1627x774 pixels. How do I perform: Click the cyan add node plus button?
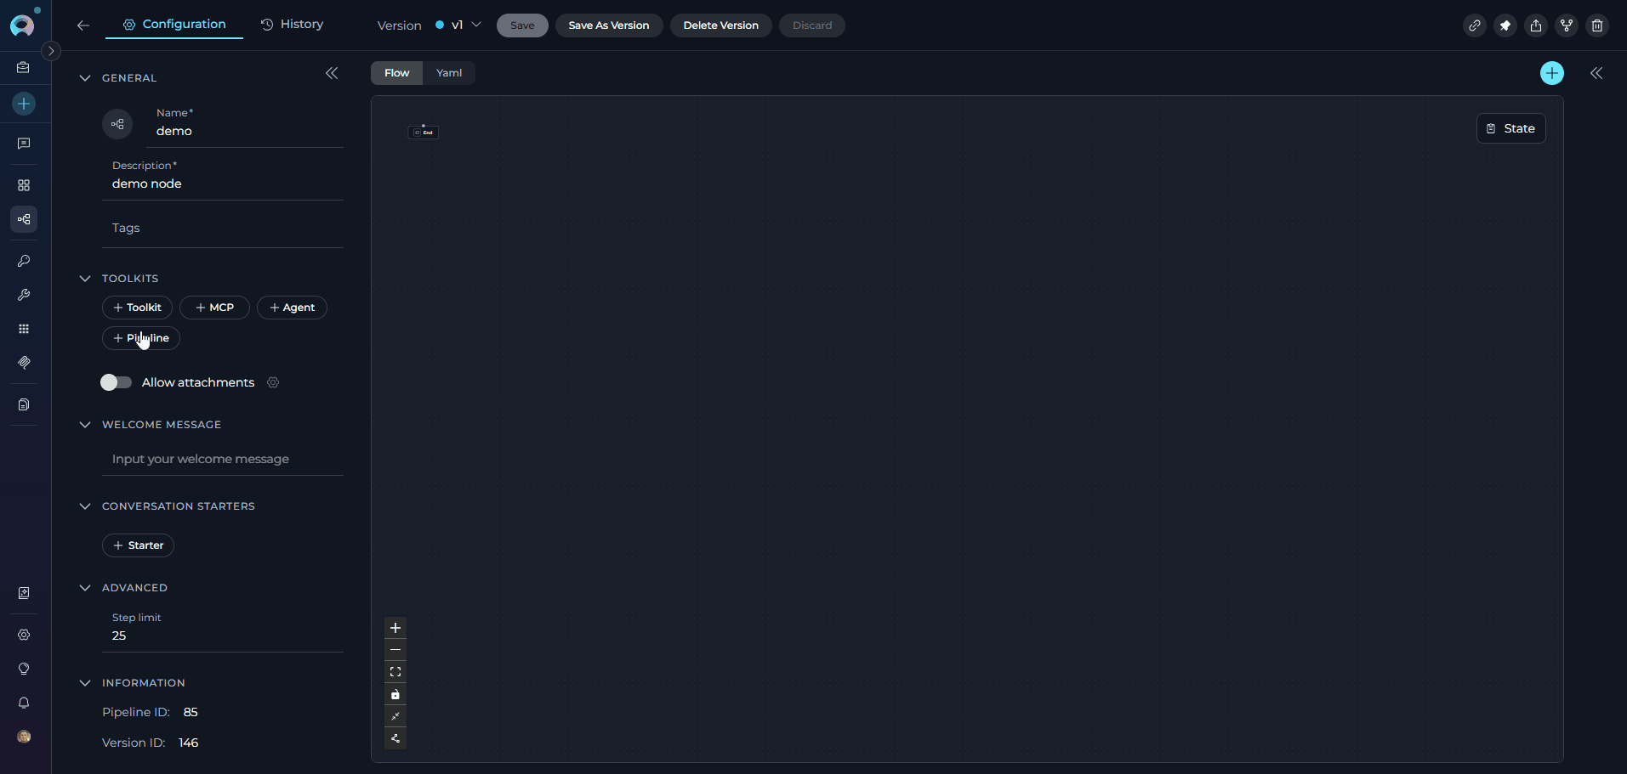pyautogui.click(x=1551, y=73)
